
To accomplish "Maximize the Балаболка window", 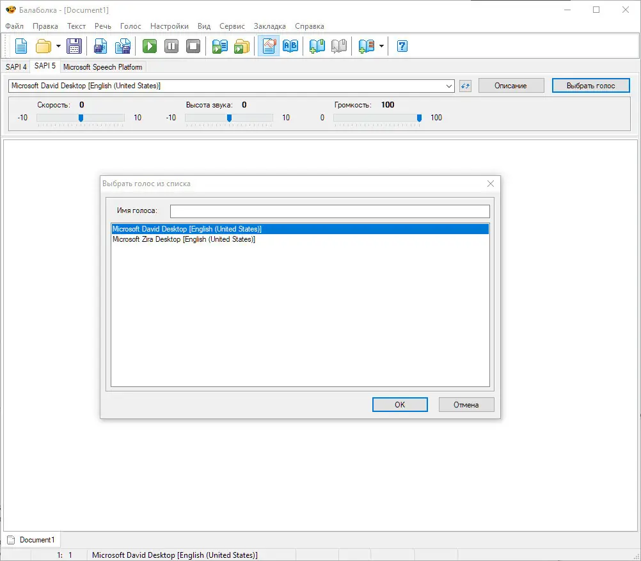I will (596, 10).
